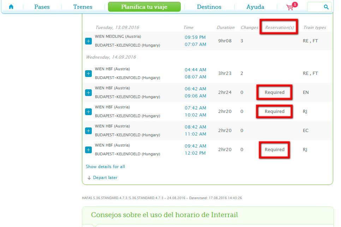Click the home icon in navigation bar
Viewport: 341px width, 227px height.
coord(11,7)
